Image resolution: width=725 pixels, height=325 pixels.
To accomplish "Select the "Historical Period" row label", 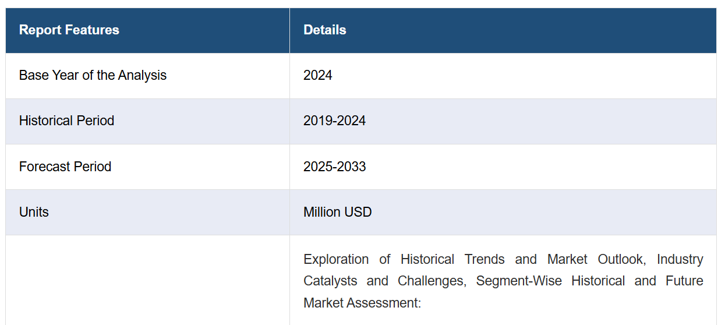I will [x=66, y=121].
